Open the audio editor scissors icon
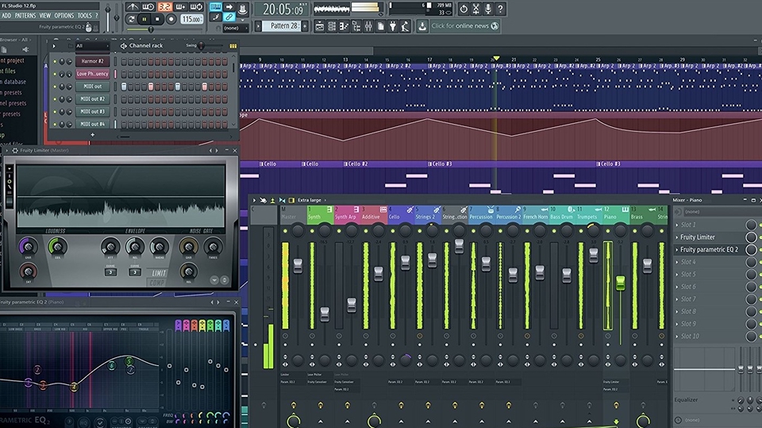 (475, 9)
